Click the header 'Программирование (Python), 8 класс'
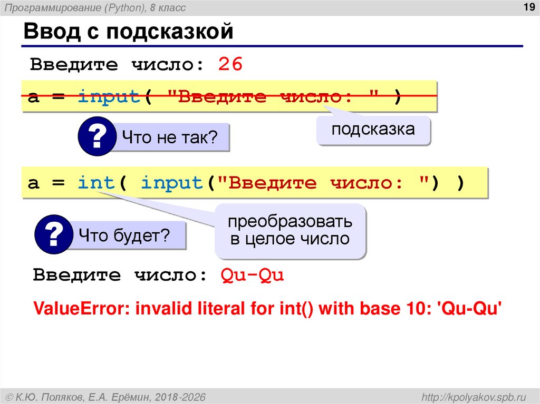540x404 pixels. (x=95, y=7)
